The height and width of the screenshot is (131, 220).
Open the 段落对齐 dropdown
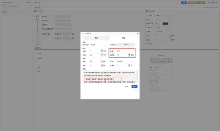(164, 27)
